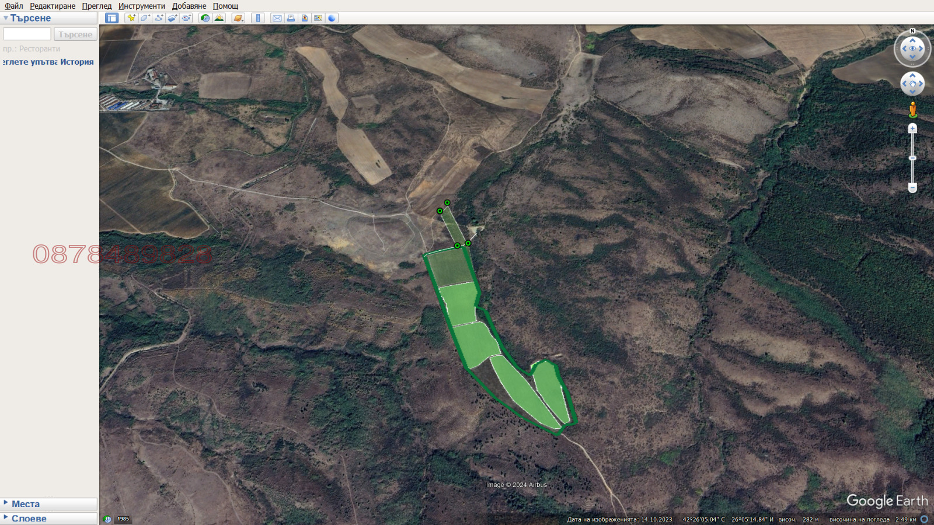The height and width of the screenshot is (525, 934).
Task: Click the Record a Tour camera icon
Action: (186, 18)
